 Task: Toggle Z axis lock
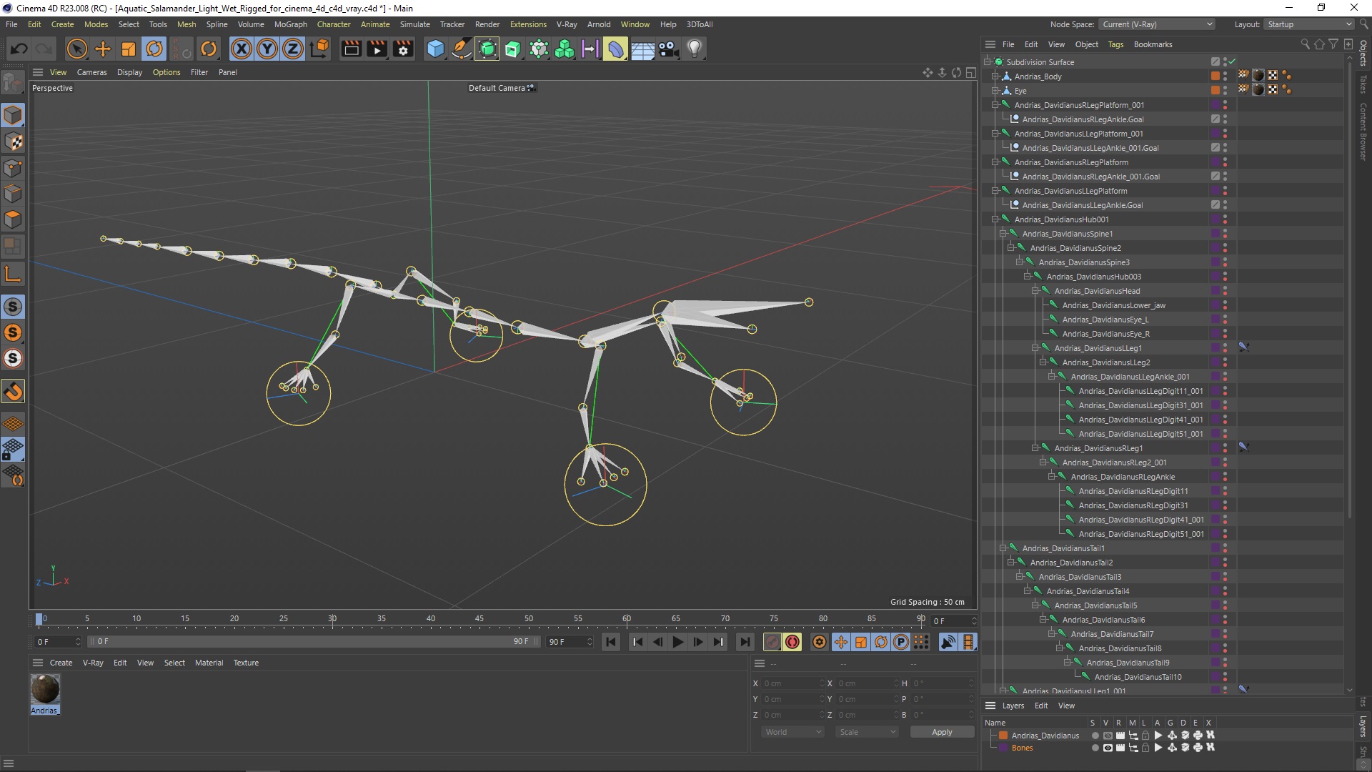[x=293, y=49]
